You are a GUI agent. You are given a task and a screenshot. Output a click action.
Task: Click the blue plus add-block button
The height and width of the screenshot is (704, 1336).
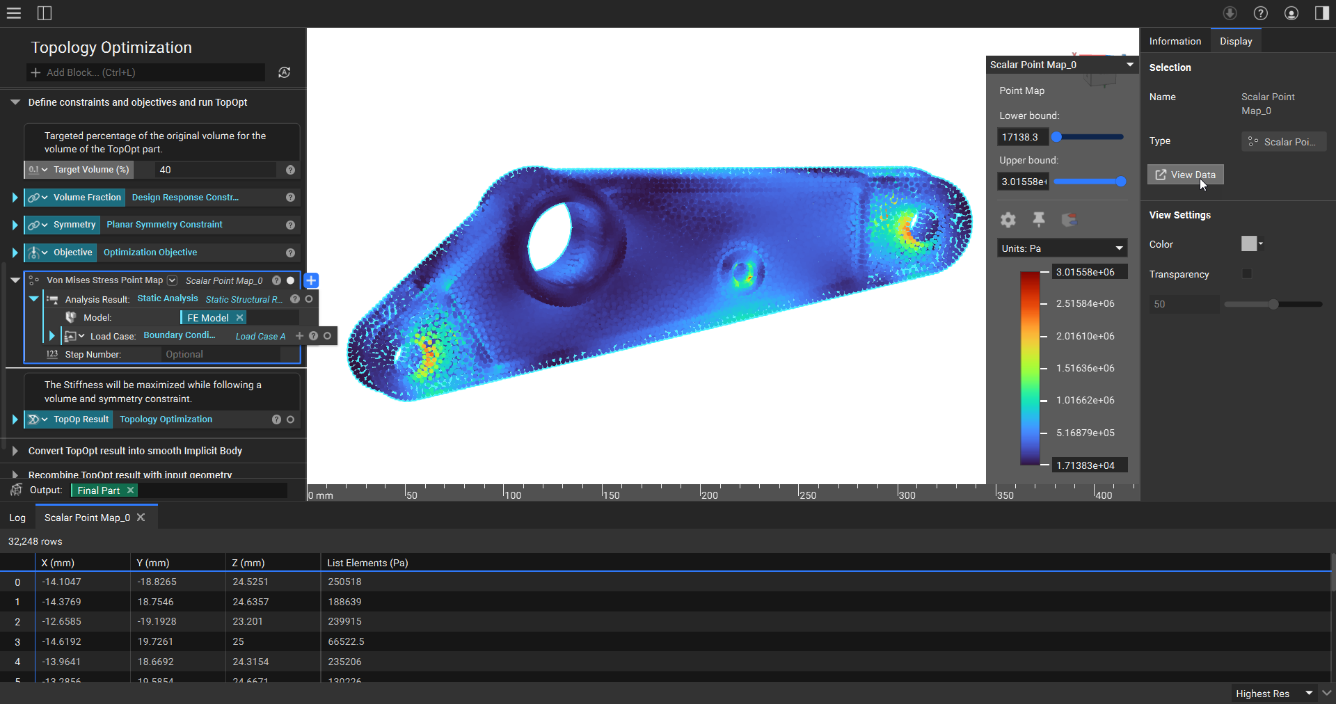coord(311,280)
